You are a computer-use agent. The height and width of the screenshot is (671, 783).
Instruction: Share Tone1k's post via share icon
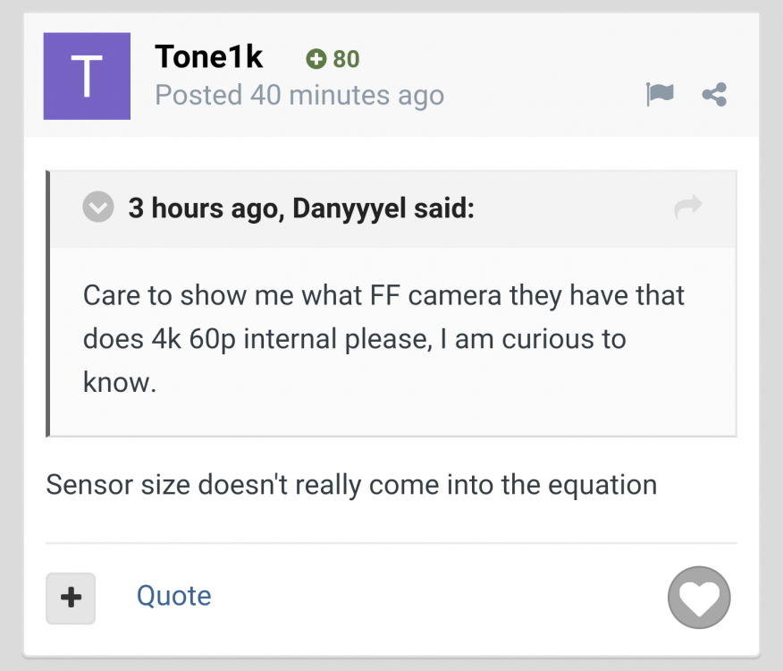(x=714, y=93)
